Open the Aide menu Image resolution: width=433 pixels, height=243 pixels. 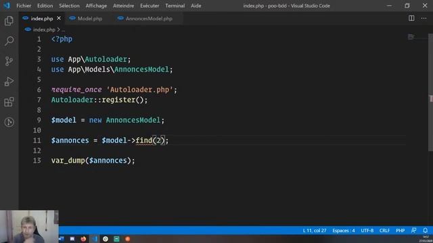coord(196,5)
